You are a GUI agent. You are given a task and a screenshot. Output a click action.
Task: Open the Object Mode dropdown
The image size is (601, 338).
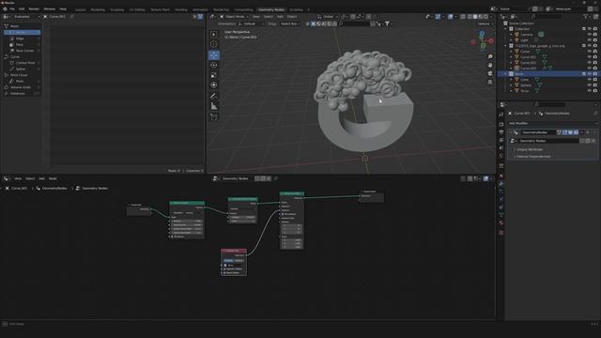[x=234, y=17]
